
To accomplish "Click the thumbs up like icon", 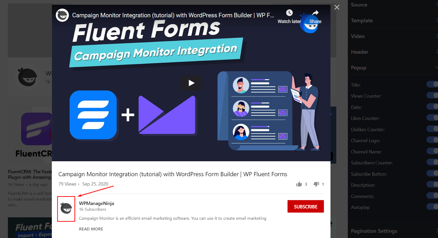I will click(x=299, y=184).
